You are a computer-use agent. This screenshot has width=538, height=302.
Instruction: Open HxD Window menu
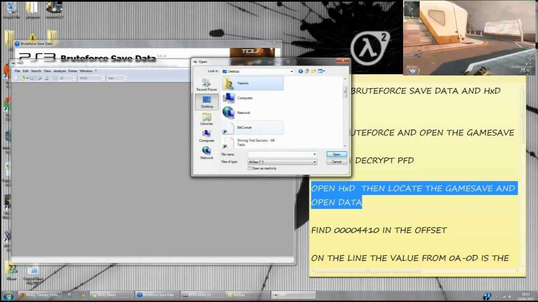click(86, 71)
